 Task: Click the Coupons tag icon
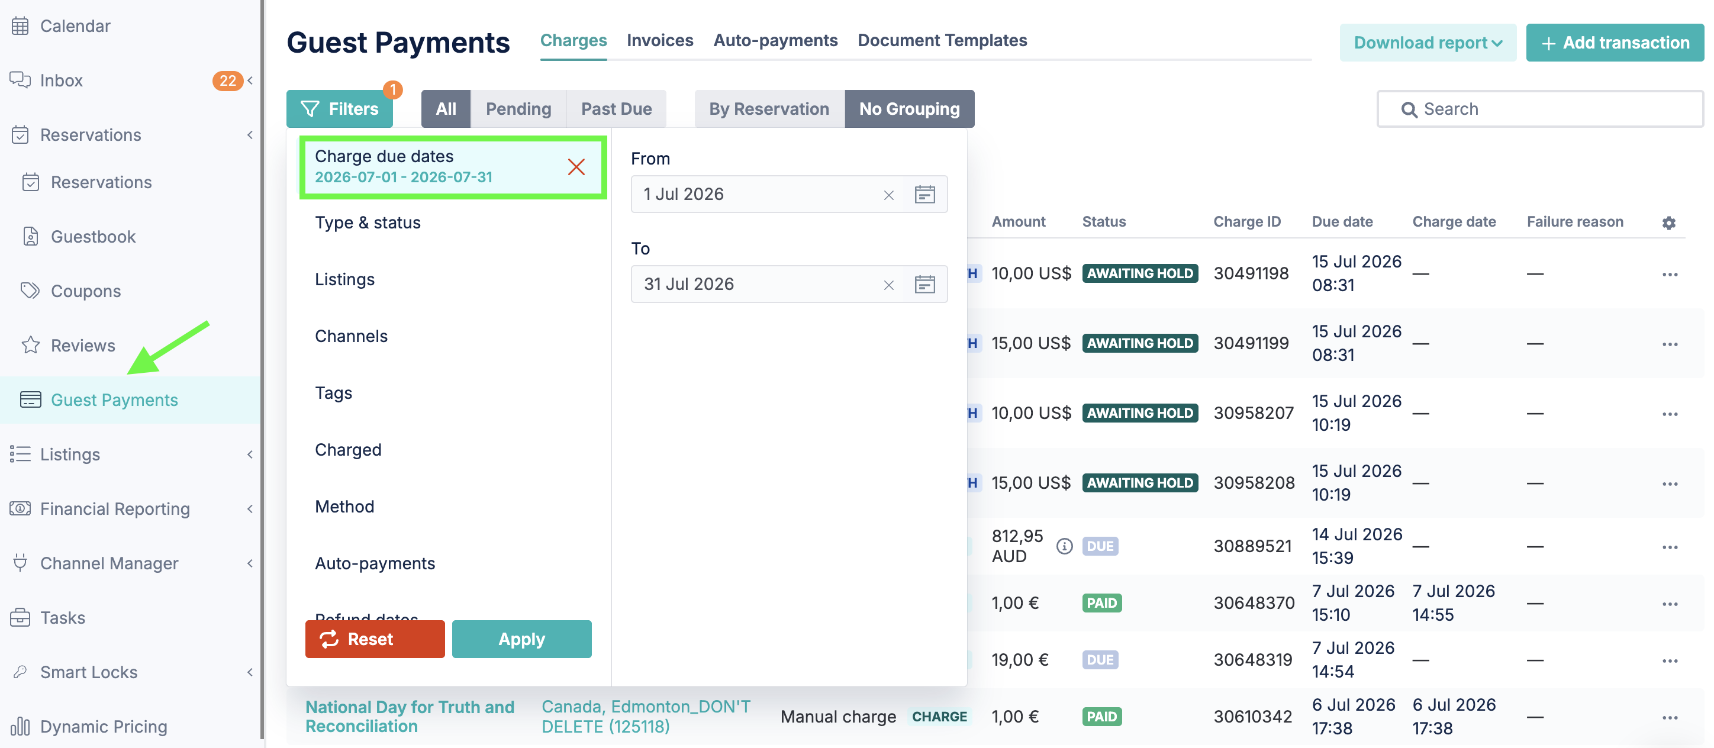coord(31,291)
